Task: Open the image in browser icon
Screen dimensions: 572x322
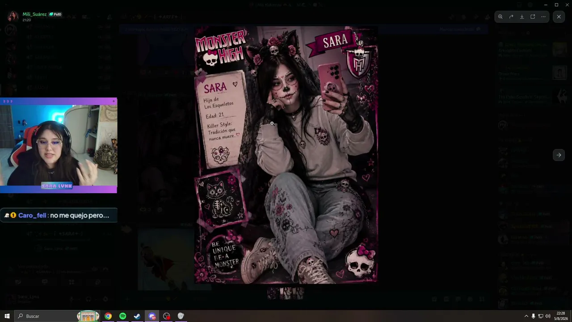Action: coord(533,17)
